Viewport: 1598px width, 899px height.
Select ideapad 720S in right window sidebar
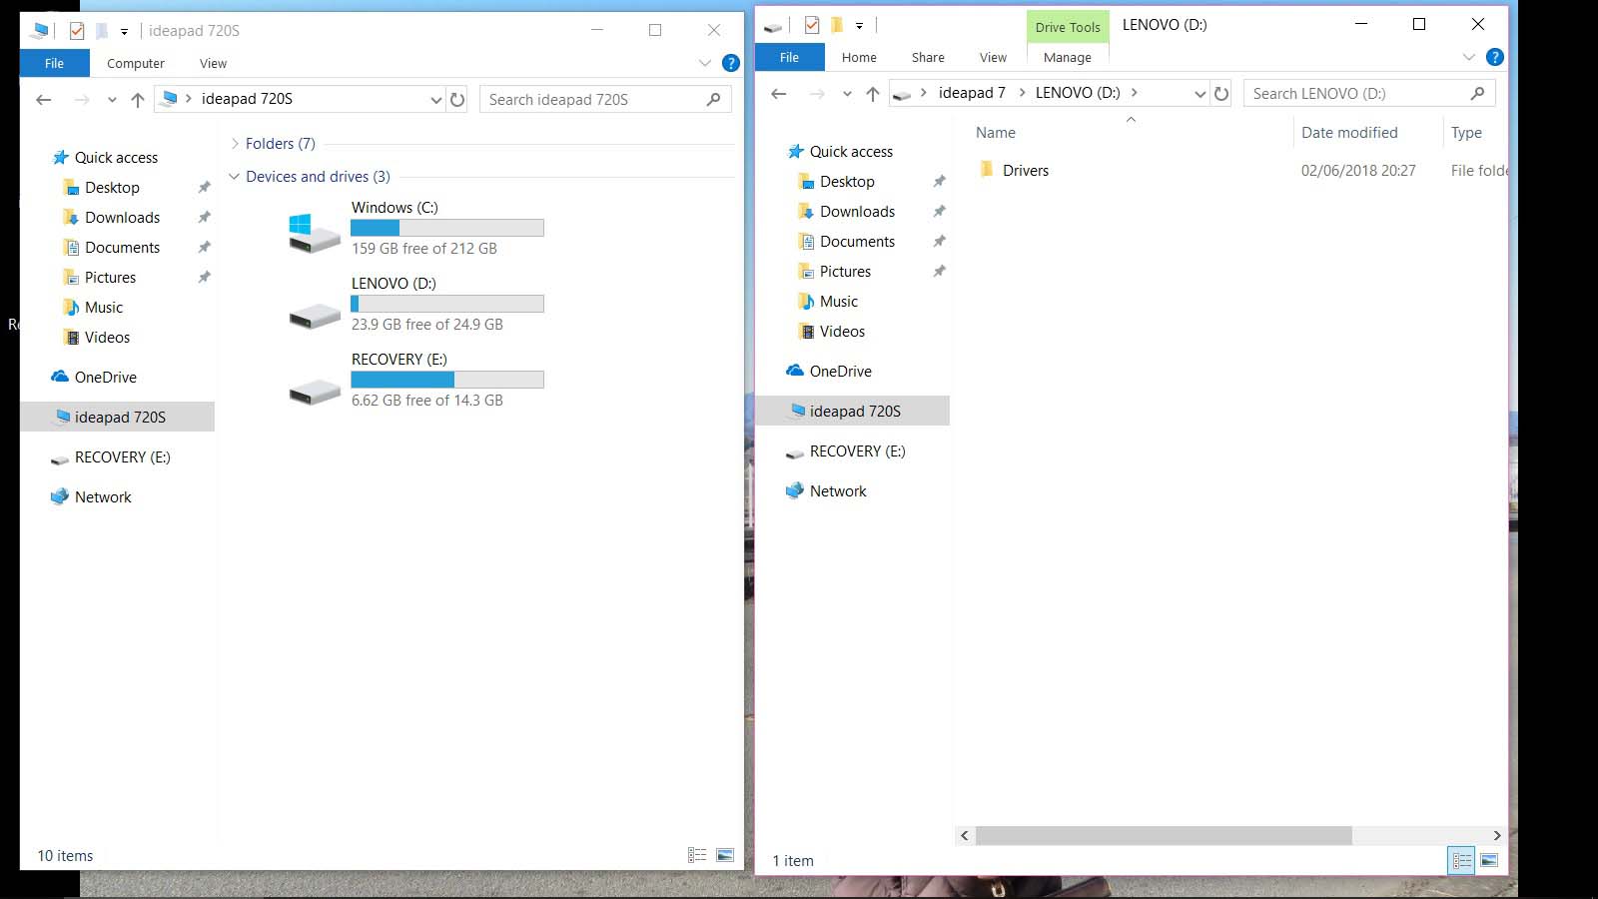[x=855, y=411]
